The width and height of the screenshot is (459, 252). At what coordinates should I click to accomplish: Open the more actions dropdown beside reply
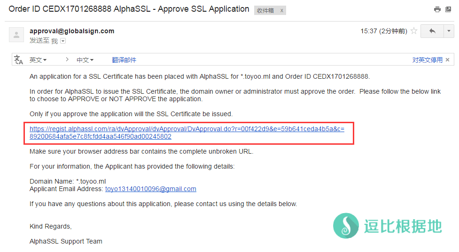[x=449, y=31]
